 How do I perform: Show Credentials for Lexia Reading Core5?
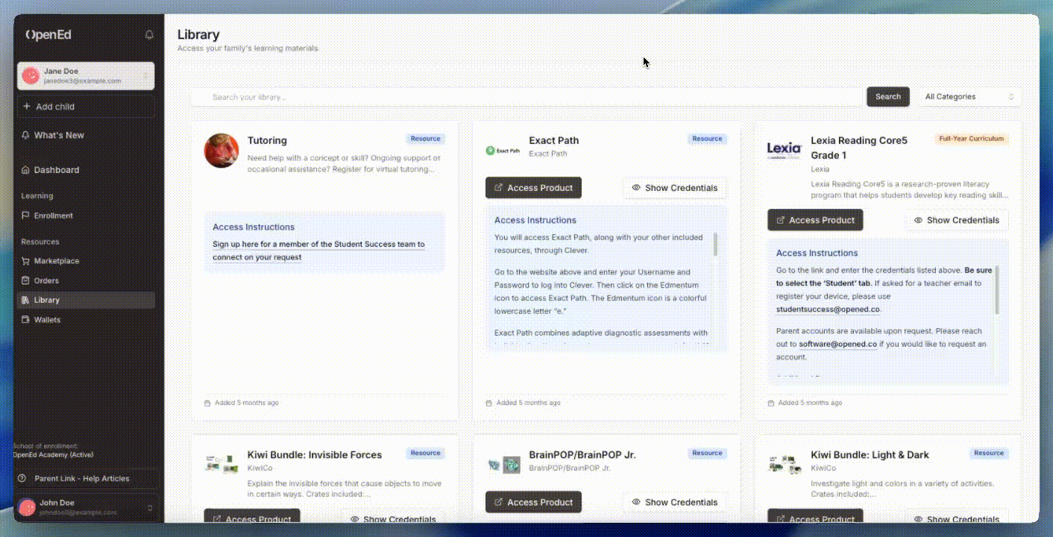pyautogui.click(x=956, y=220)
